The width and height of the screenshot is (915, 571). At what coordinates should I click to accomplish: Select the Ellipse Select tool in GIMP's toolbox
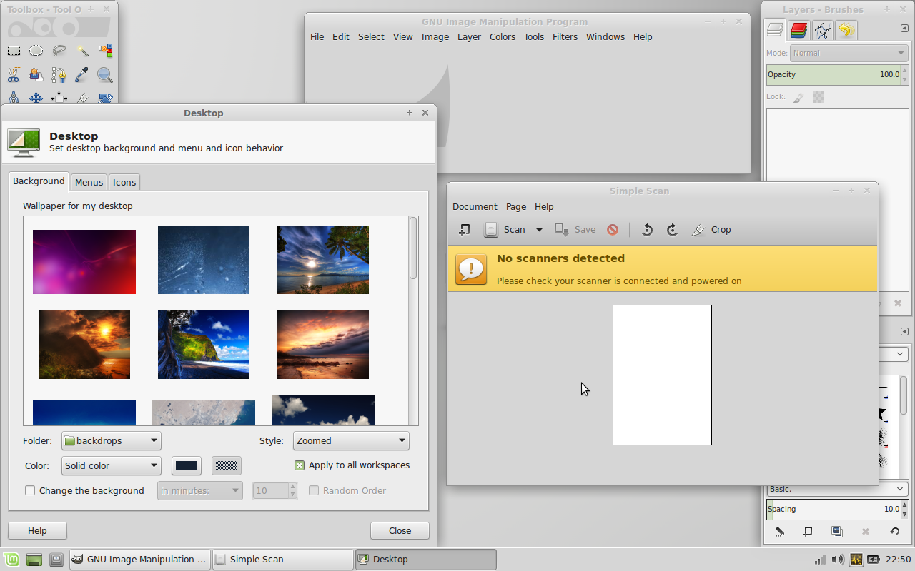[36, 50]
